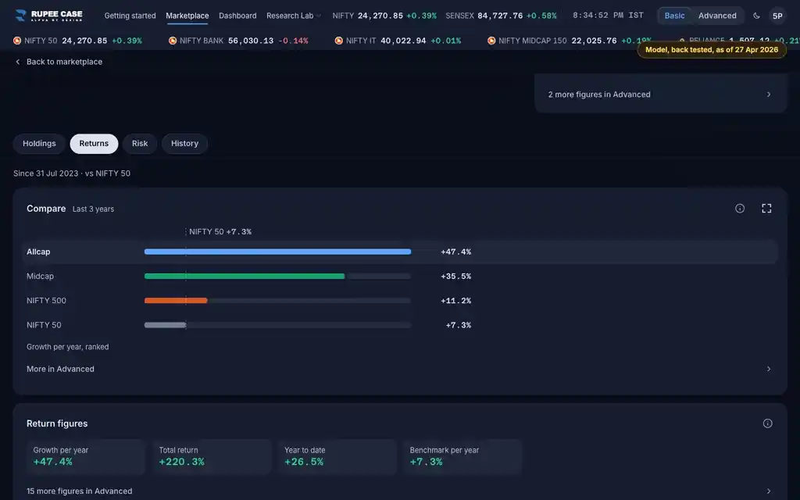Open the Dashboard page
This screenshot has width=800, height=500.
click(x=237, y=16)
